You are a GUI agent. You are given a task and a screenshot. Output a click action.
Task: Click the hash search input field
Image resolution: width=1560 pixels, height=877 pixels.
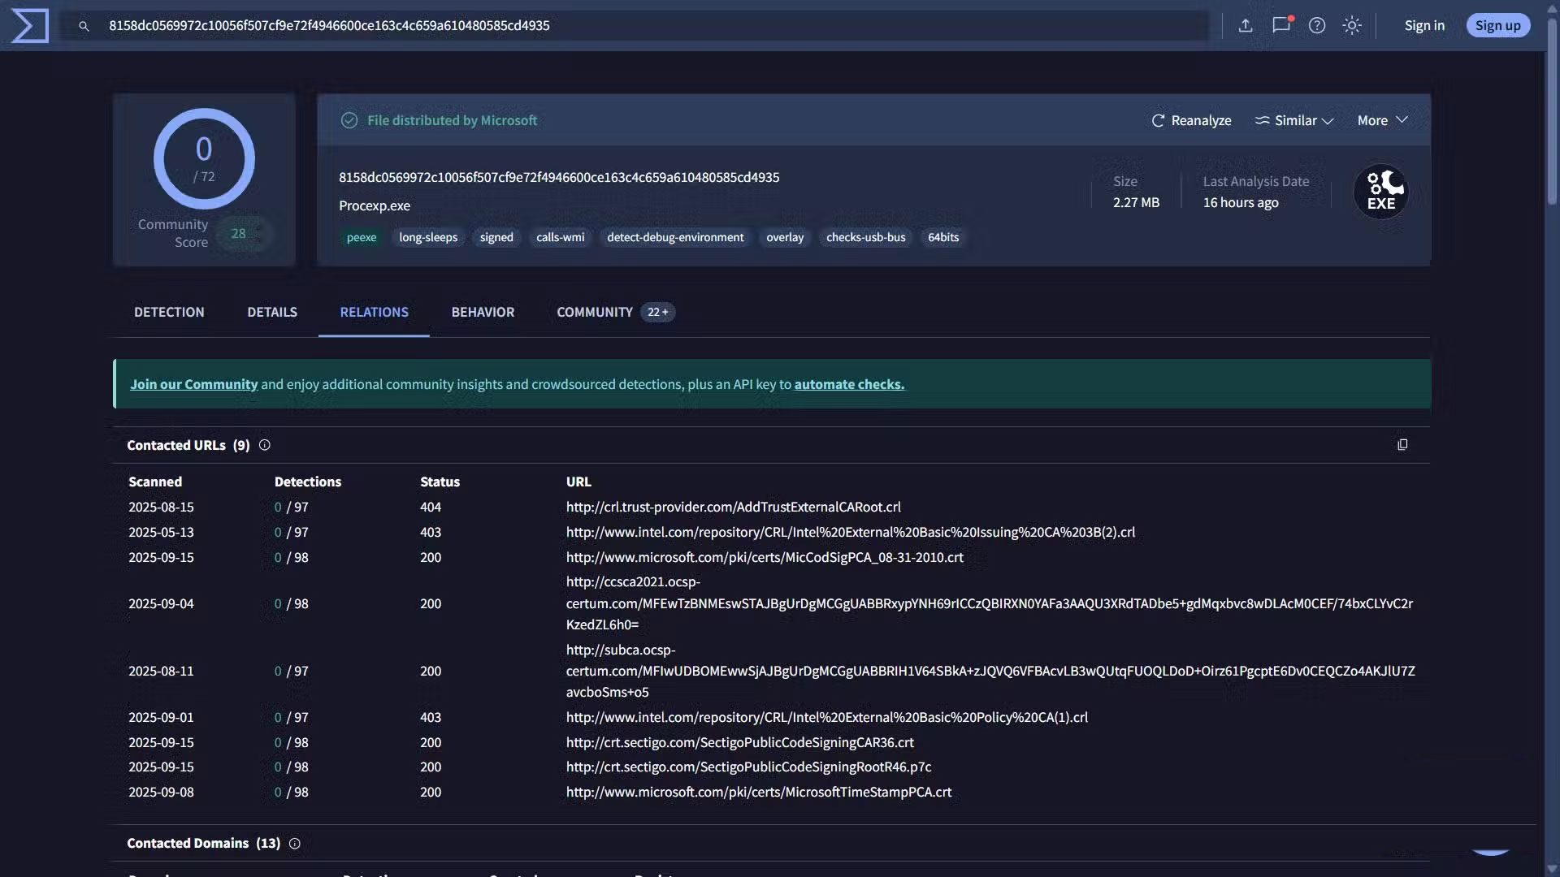(x=650, y=26)
